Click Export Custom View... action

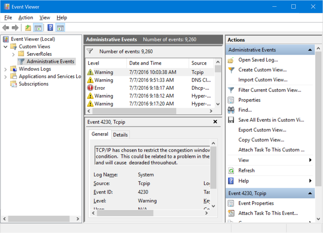click(x=262, y=130)
